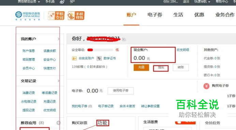The height and width of the screenshot is (130, 236).
Task: Click the 提现 button
Action: pos(161,68)
